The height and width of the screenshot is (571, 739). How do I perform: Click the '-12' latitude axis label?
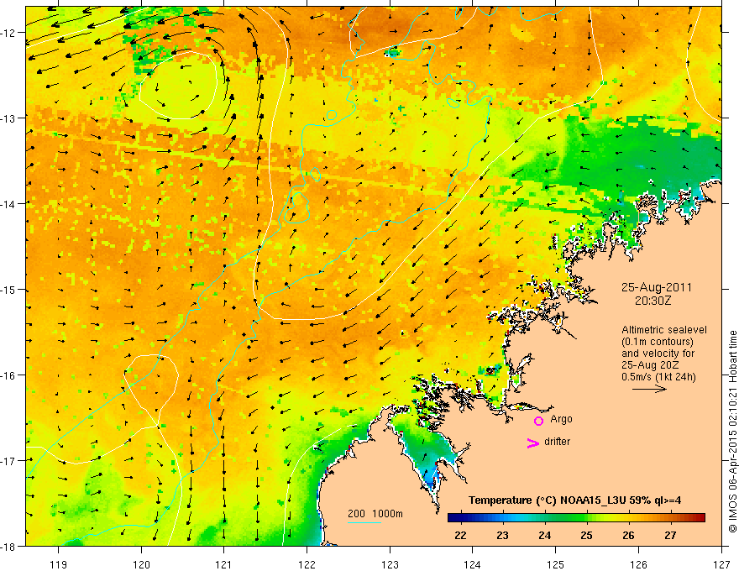(x=9, y=33)
